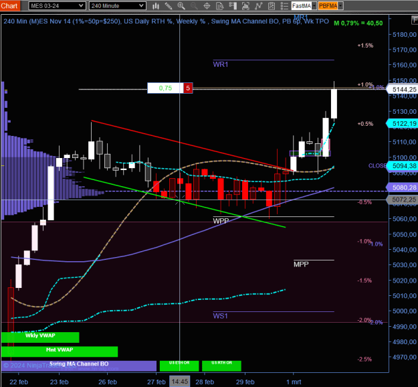This screenshot has width=418, height=387.
Task: Click the +0.5% level label
Action: 365,124
